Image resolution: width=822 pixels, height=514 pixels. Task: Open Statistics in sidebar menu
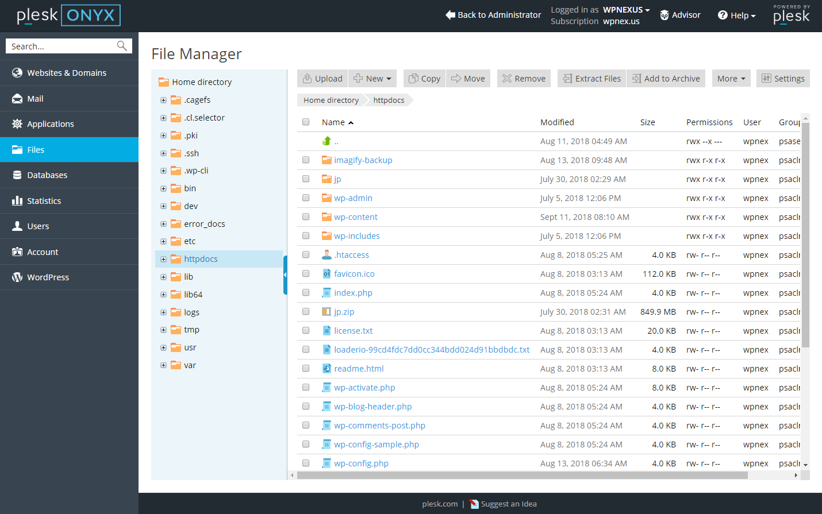click(69, 201)
